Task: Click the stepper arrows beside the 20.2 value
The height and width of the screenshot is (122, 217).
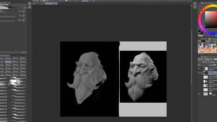Action: [x=22, y=11]
